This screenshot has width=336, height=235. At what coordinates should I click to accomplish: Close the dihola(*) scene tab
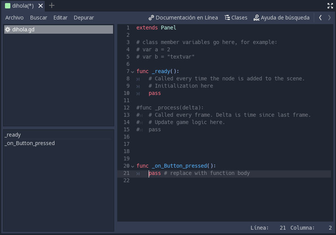tap(41, 6)
